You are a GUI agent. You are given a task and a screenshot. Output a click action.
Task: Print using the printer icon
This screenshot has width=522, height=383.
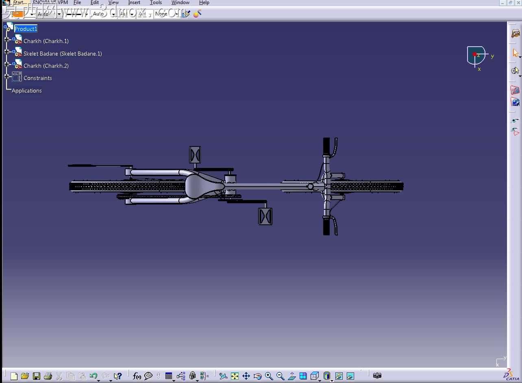pos(48,376)
